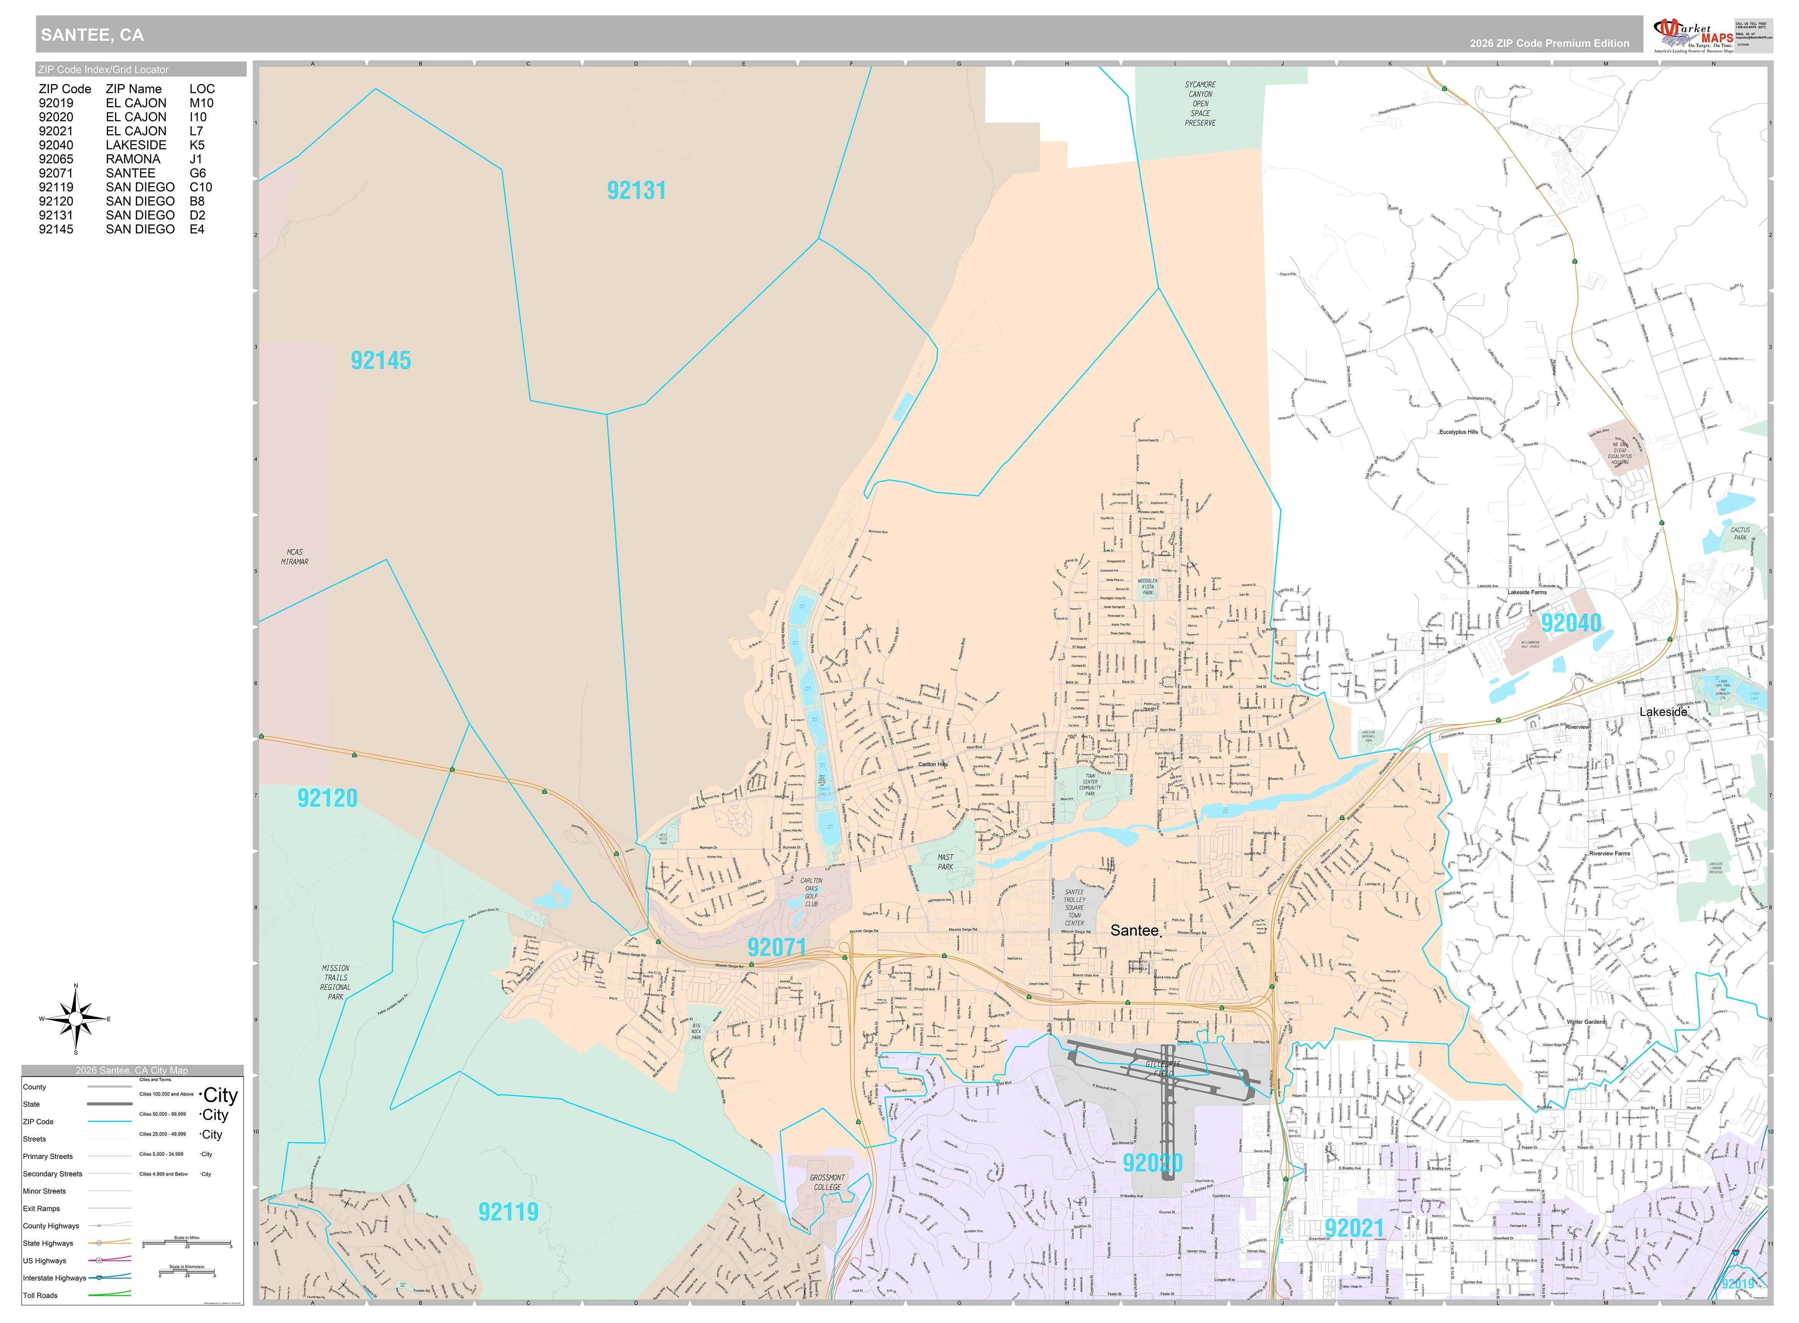1799x1323 pixels.
Task: Click the 92040 ZIP label on the map
Action: click(1571, 623)
